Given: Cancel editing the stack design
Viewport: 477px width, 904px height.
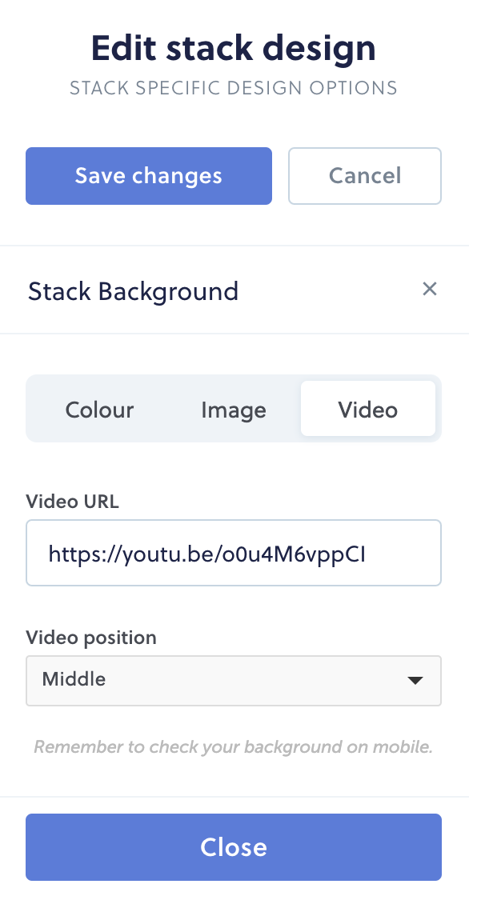Looking at the screenshot, I should 365,176.
